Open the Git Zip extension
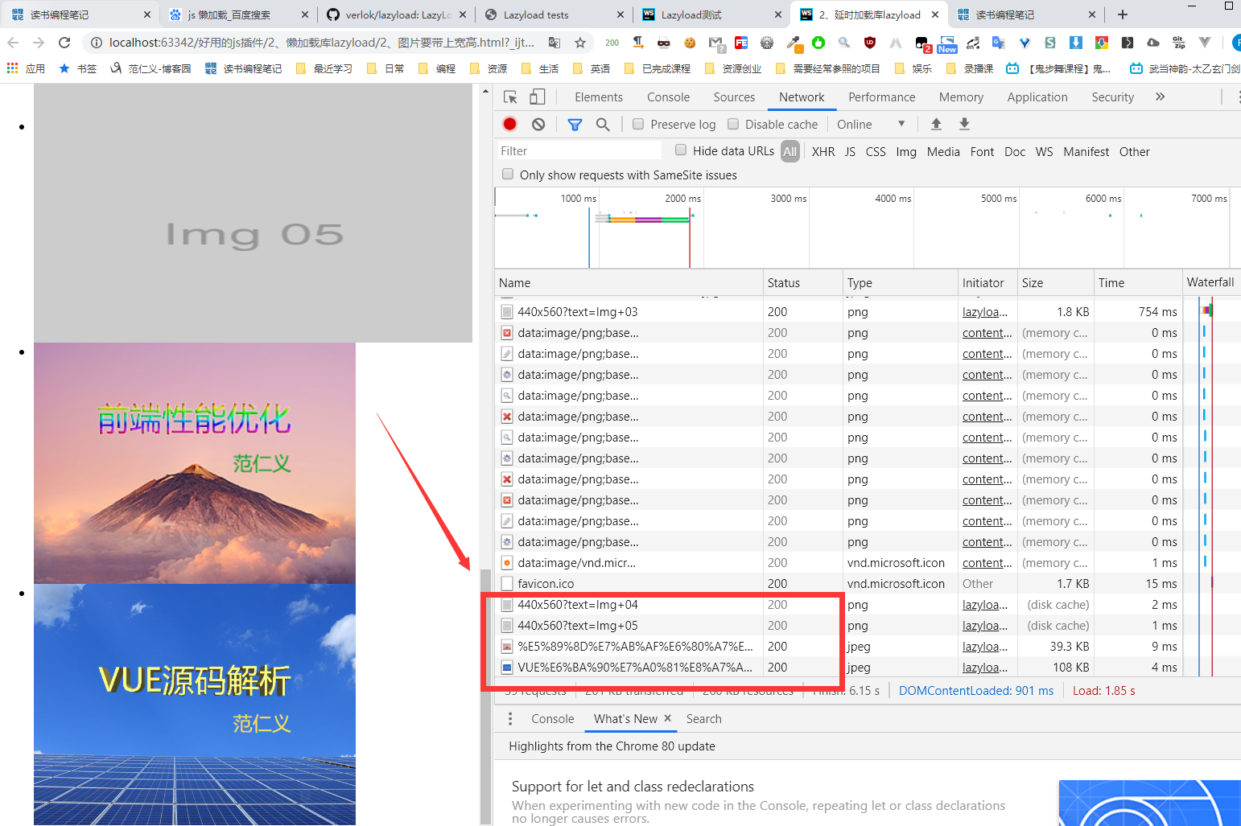 tap(1179, 43)
